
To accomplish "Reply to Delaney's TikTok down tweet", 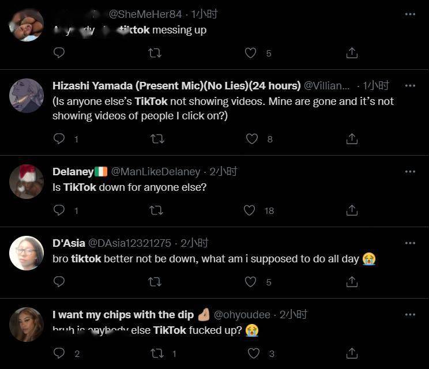I will [x=59, y=210].
